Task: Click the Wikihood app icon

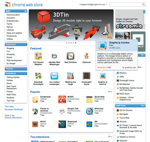Action: (x=89, y=111)
